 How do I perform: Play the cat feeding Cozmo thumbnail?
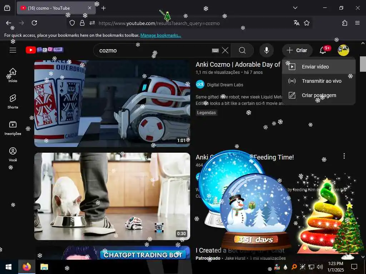[x=112, y=196]
